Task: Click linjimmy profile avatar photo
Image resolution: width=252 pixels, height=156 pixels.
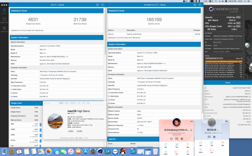Action: [176, 122]
